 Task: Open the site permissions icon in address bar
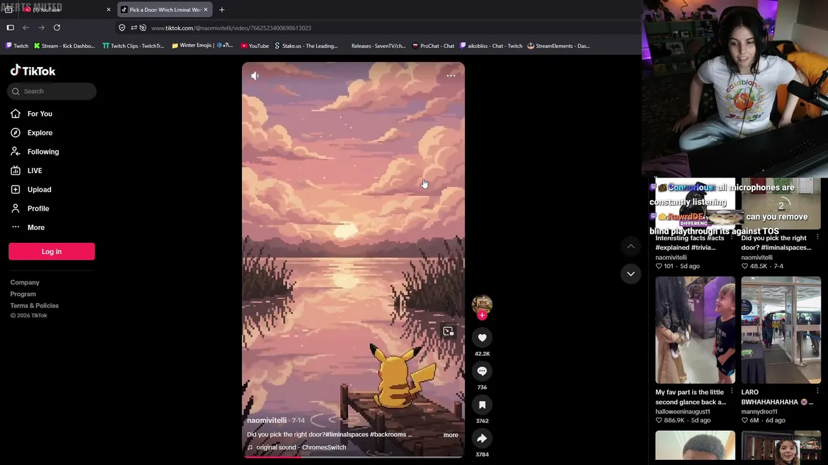point(134,28)
